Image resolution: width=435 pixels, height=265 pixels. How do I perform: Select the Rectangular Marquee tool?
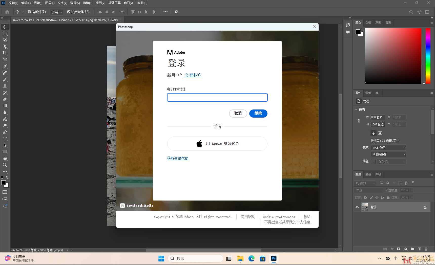5,33
